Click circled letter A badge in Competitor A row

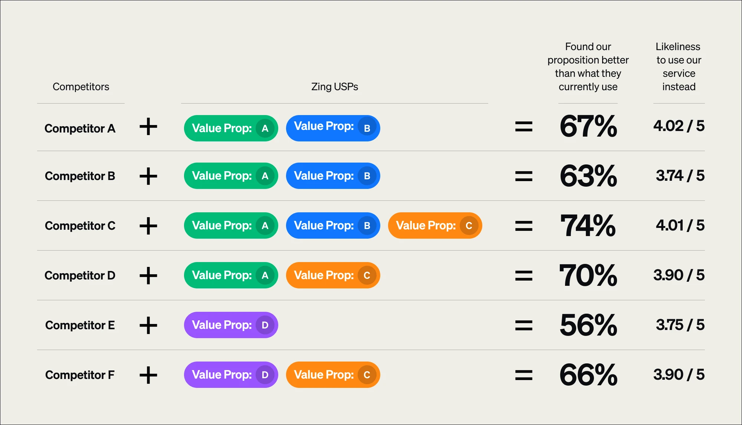tap(265, 128)
